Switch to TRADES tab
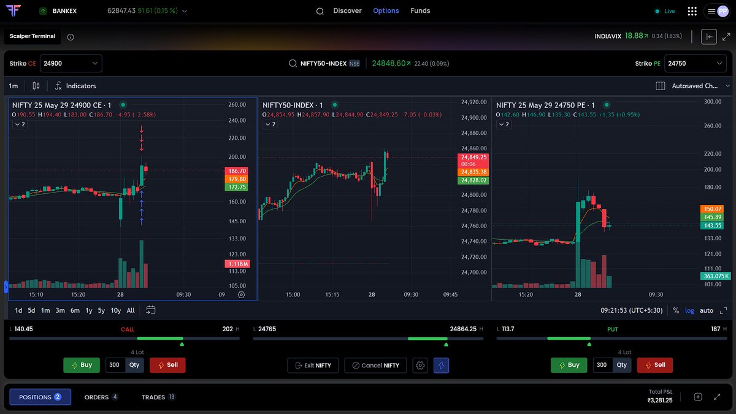The height and width of the screenshot is (414, 736). (x=159, y=397)
